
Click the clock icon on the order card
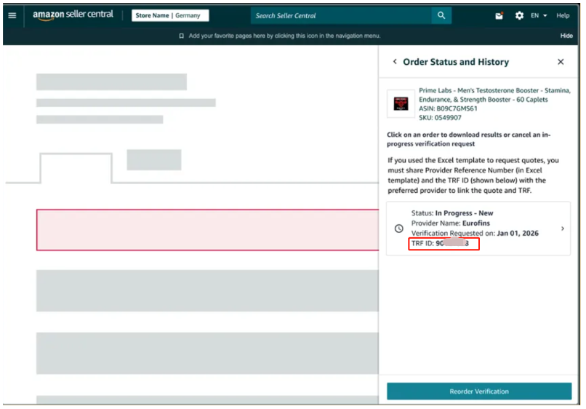coord(399,229)
